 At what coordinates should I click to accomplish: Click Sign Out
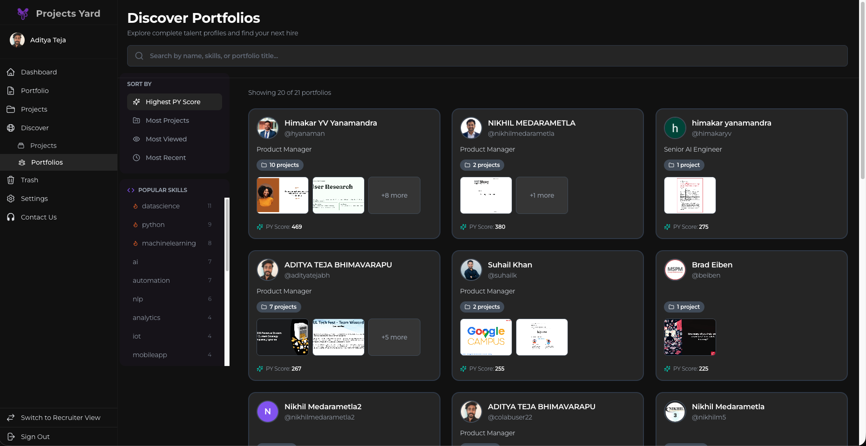(59, 437)
